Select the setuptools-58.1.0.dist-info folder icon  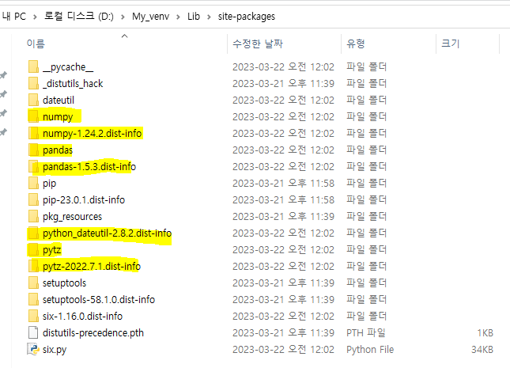33,299
